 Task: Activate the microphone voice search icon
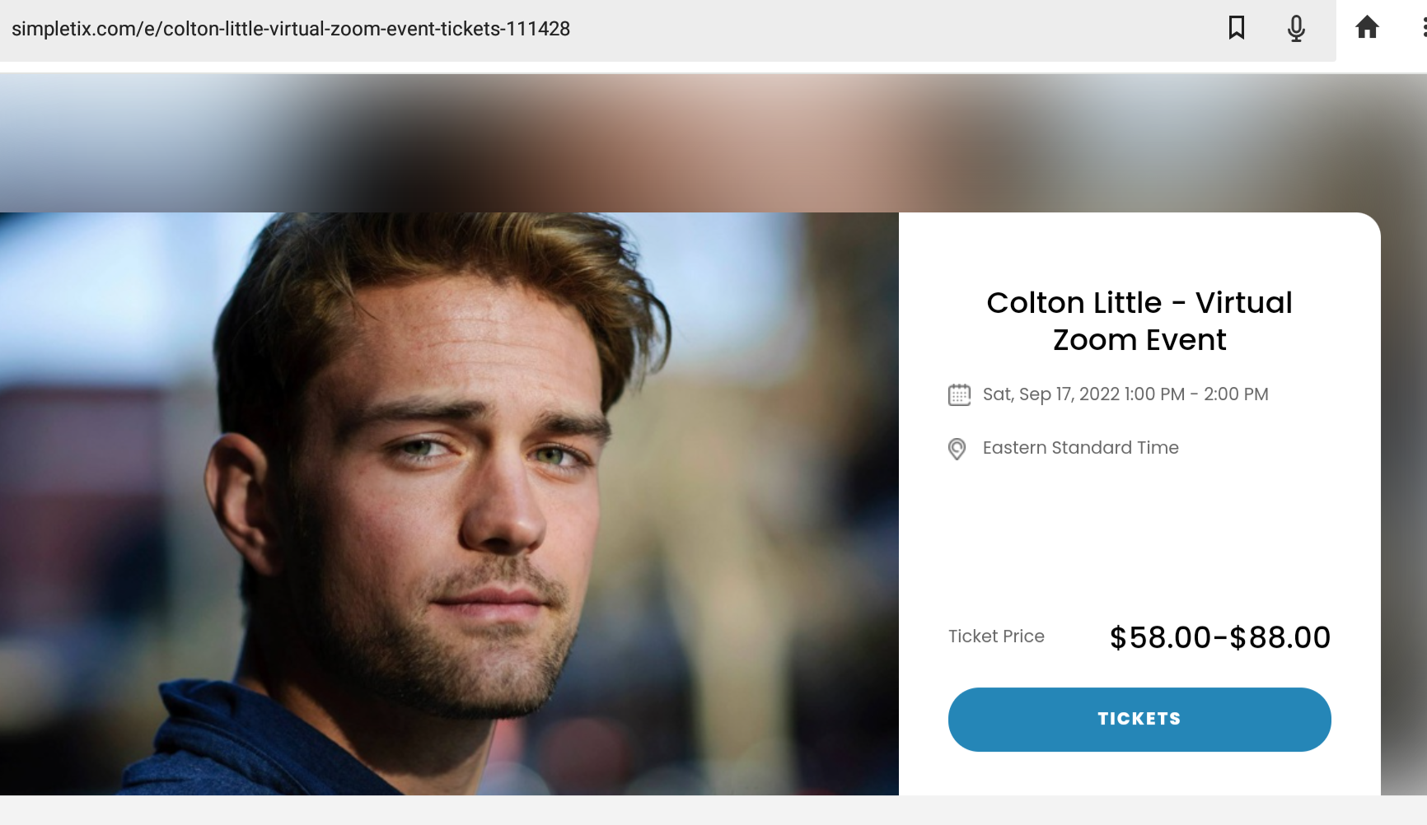point(1296,28)
